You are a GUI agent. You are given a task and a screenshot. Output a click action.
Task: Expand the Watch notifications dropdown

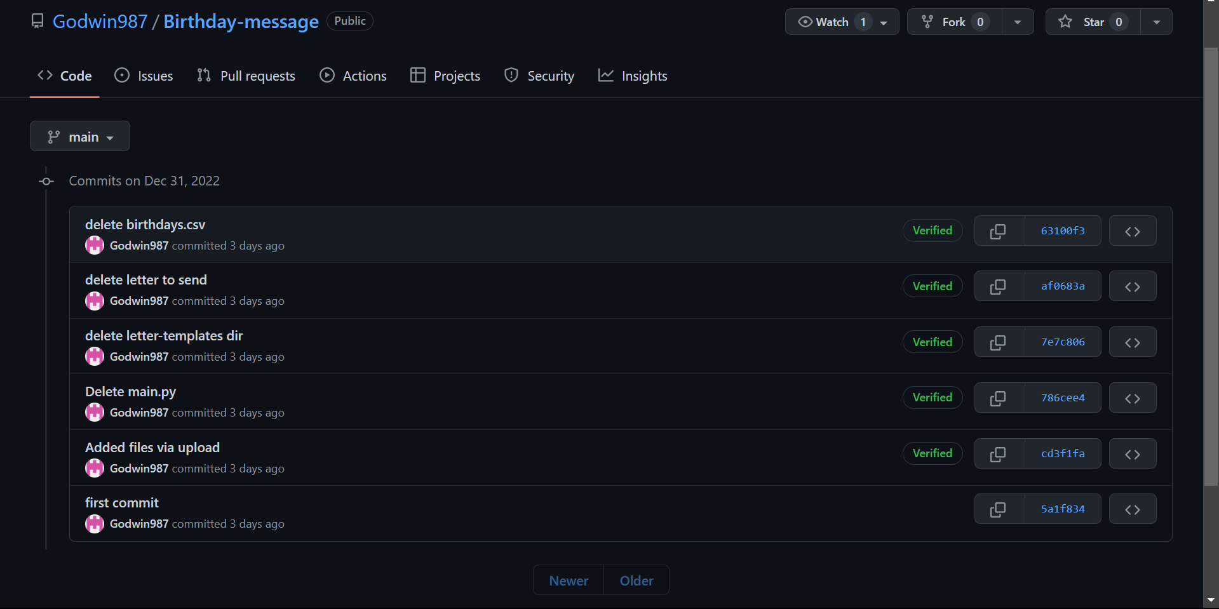pyautogui.click(x=842, y=22)
